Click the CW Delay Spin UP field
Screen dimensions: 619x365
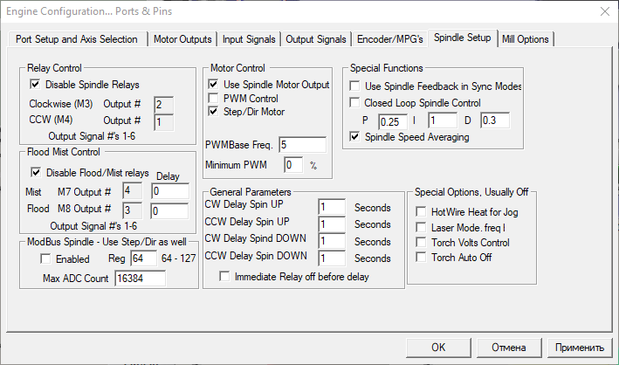[332, 207]
